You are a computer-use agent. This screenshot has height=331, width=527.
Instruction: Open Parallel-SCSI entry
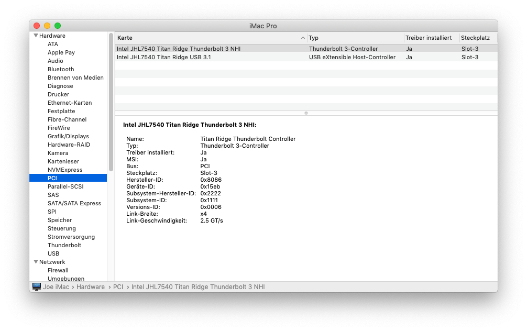tap(65, 186)
